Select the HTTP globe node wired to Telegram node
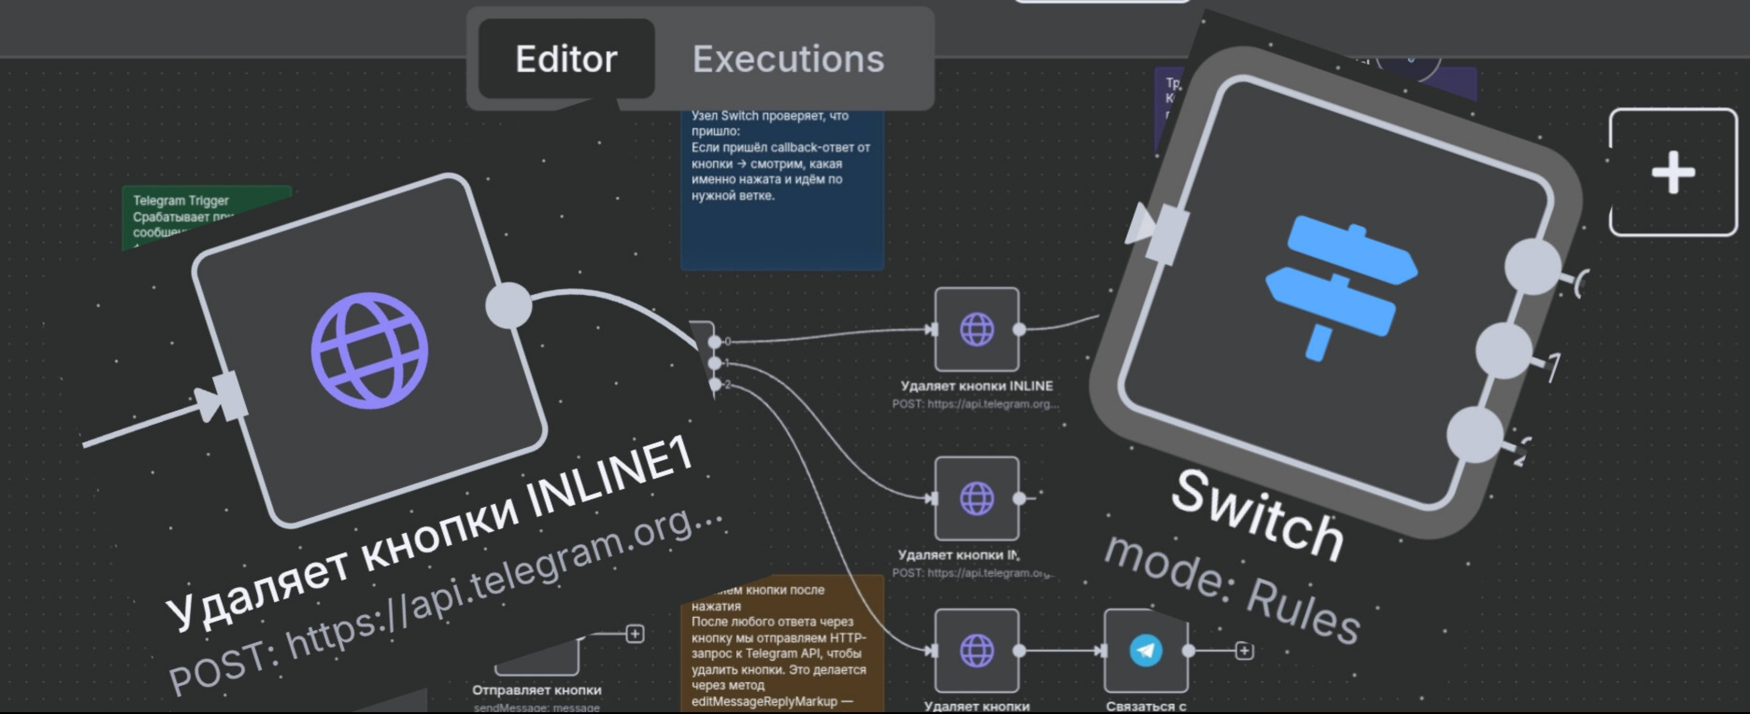This screenshot has width=1750, height=714. coord(977,651)
